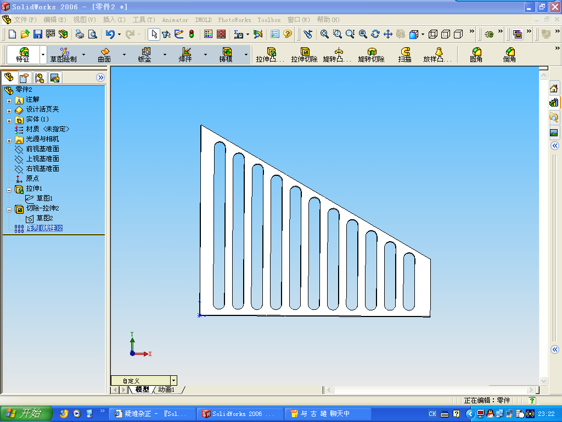Click the 焊件 weldments button
562x422 pixels.
(186, 55)
